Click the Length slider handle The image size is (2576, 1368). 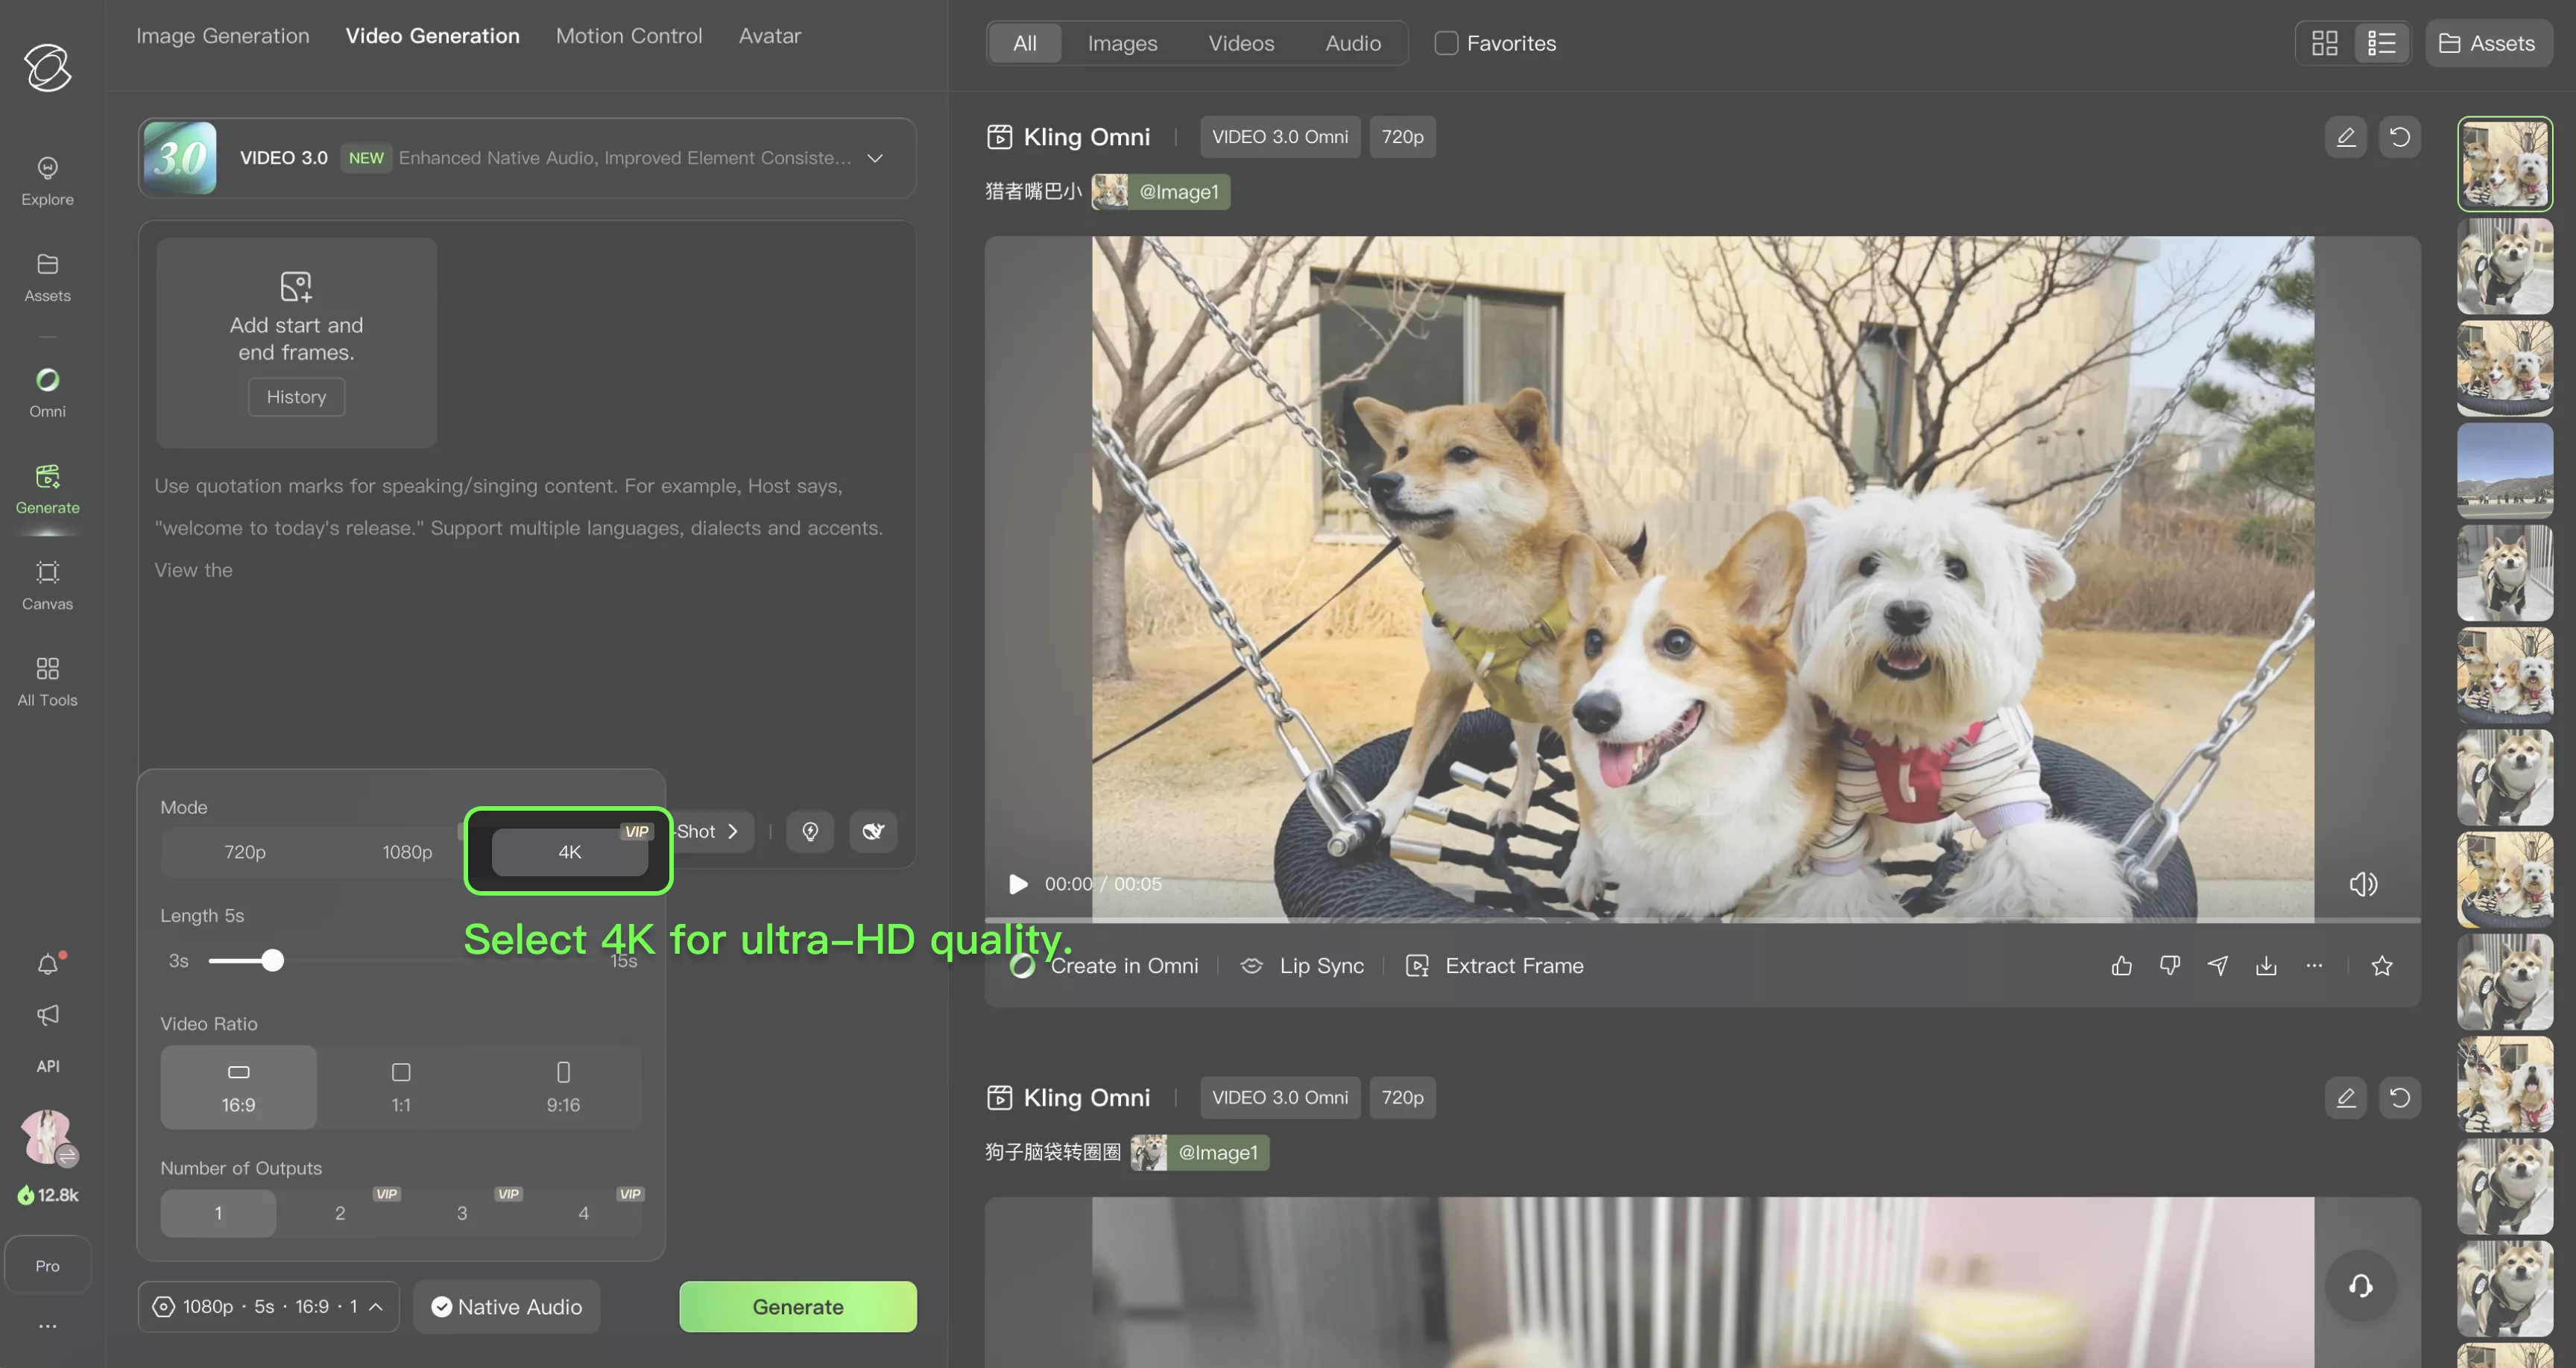point(272,961)
